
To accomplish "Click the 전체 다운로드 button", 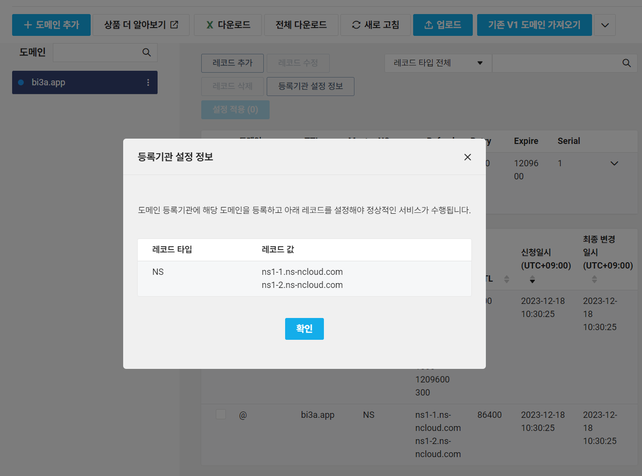I will (x=301, y=25).
